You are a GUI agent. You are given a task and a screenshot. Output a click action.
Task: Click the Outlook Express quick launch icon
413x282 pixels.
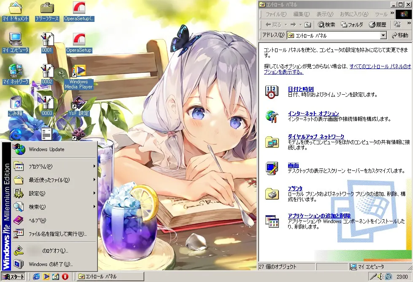(x=56, y=276)
